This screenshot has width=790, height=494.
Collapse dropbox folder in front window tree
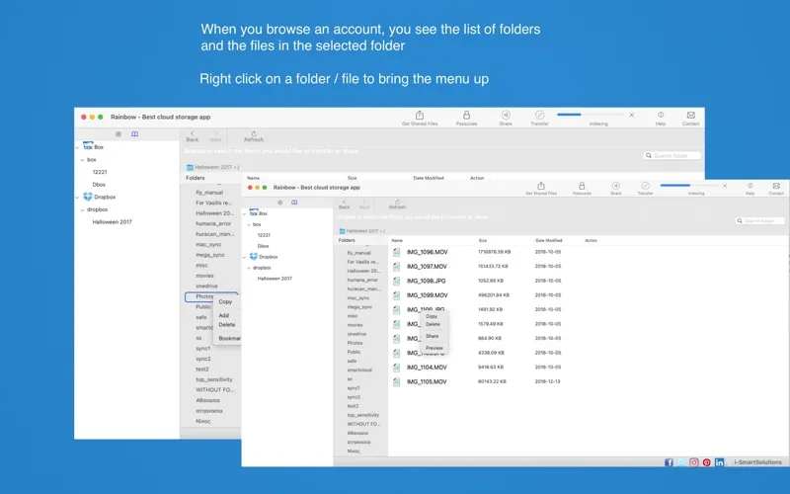click(x=249, y=268)
